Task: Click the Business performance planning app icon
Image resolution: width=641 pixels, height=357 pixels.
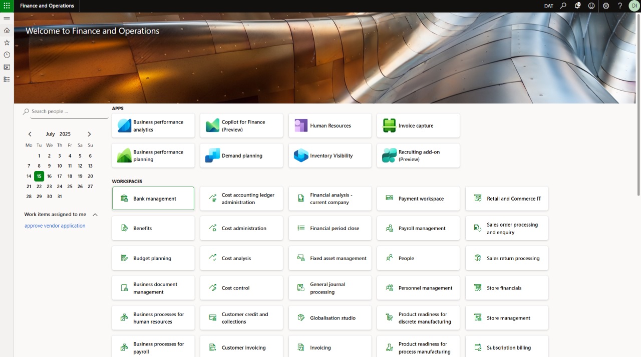Action: pos(124,155)
